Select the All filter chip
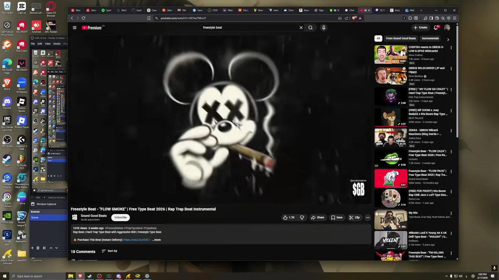The width and height of the screenshot is (499, 280). [378, 38]
